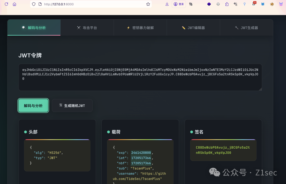Click the green dot beside 签名 heading
This screenshot has width=286, height=184.
pyautogui.click(x=191, y=132)
